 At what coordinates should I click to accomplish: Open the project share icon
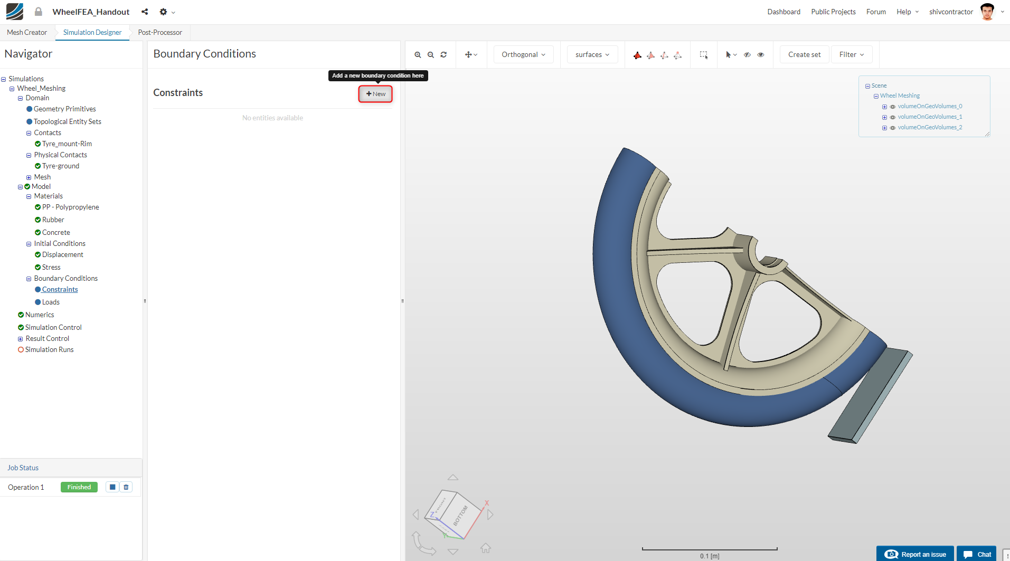(x=145, y=12)
